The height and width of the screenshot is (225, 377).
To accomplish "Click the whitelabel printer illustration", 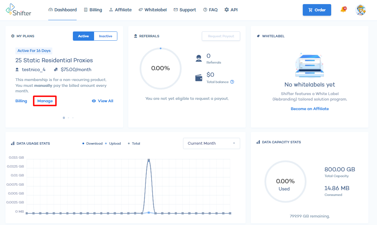I will [x=310, y=65].
